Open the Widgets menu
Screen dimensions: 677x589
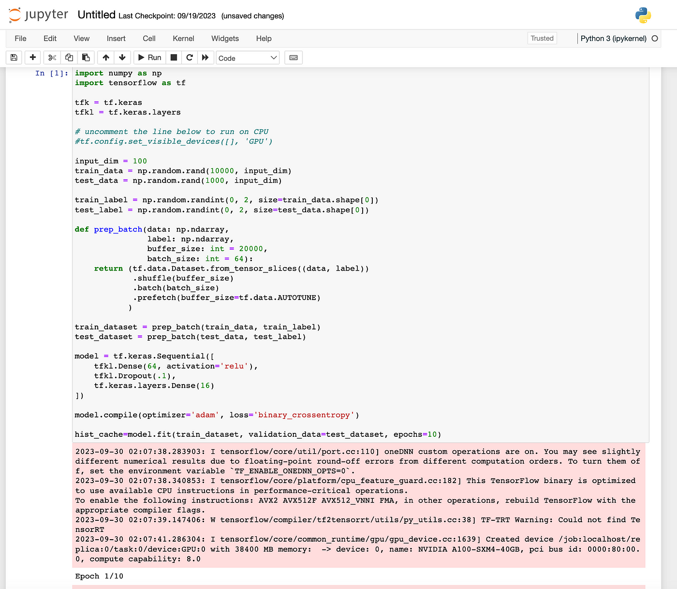tap(225, 39)
